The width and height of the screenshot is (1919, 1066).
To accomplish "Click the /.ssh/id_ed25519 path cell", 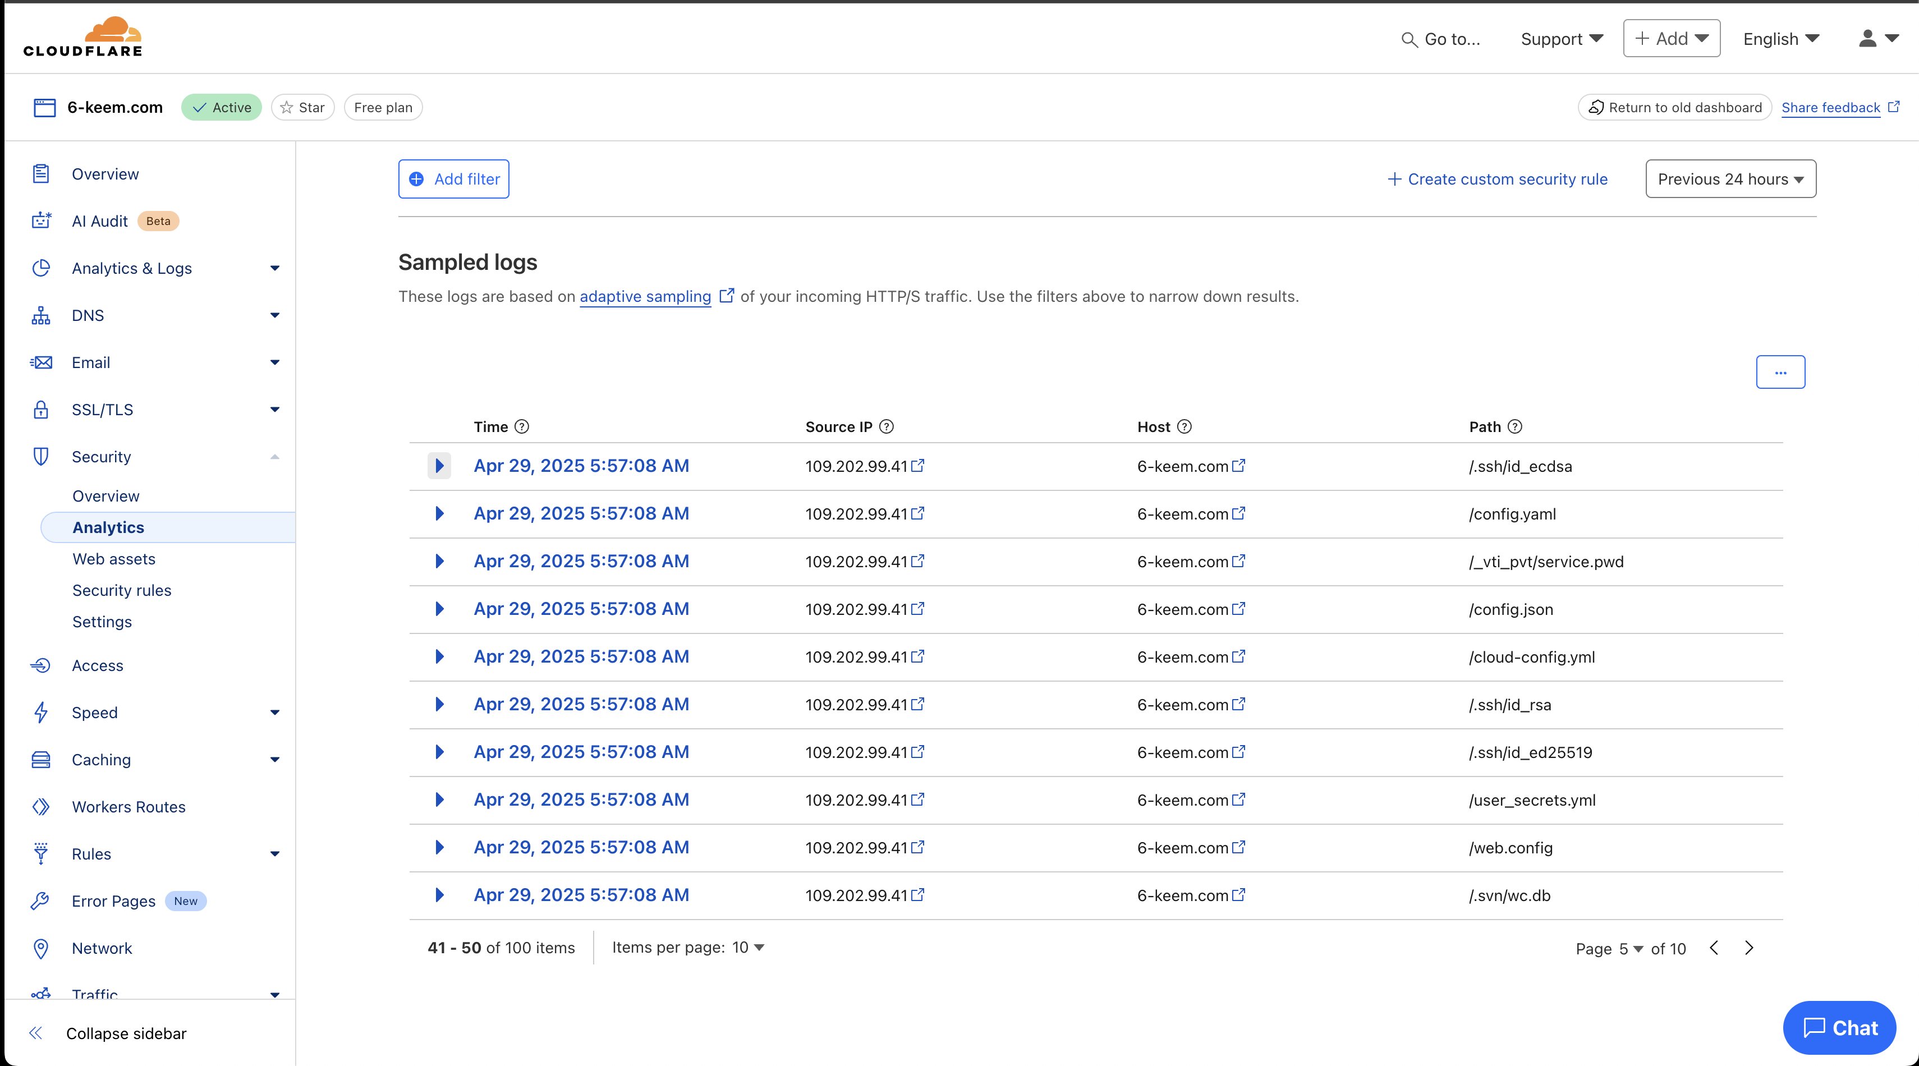I will tap(1530, 752).
